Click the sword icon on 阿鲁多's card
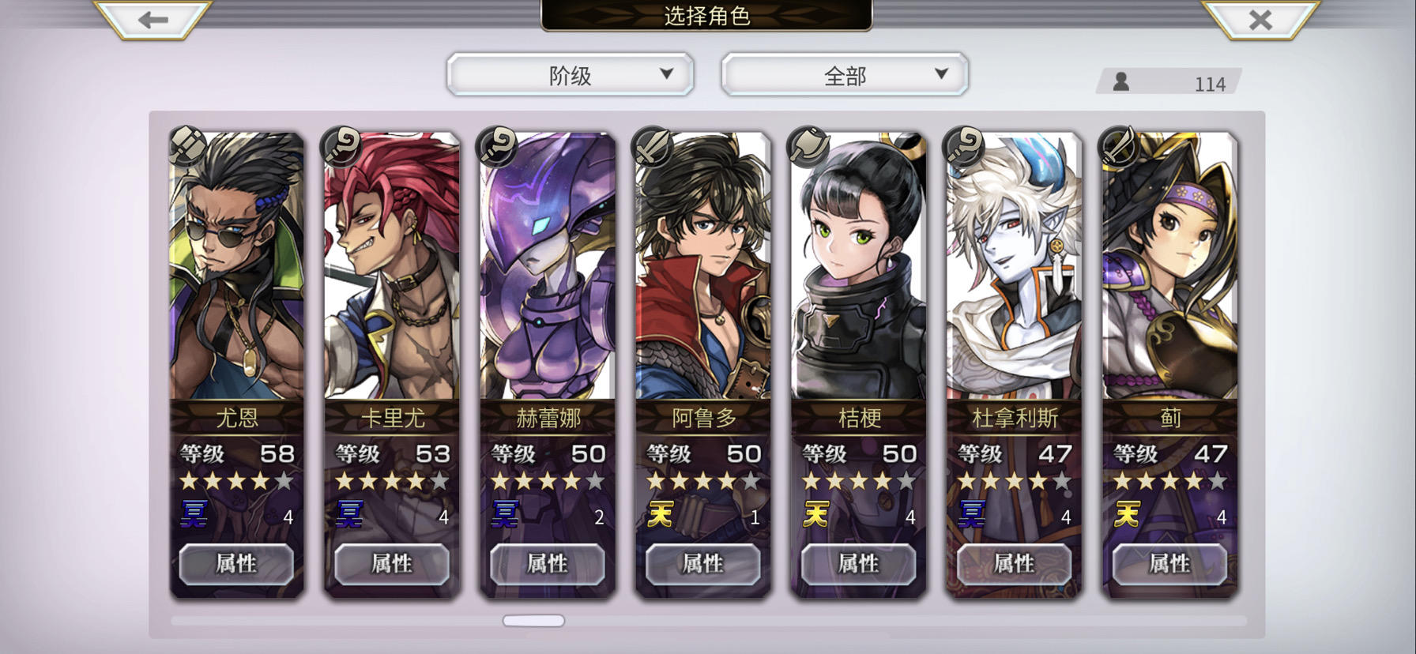Image resolution: width=1416 pixels, height=654 pixels. pos(653,146)
